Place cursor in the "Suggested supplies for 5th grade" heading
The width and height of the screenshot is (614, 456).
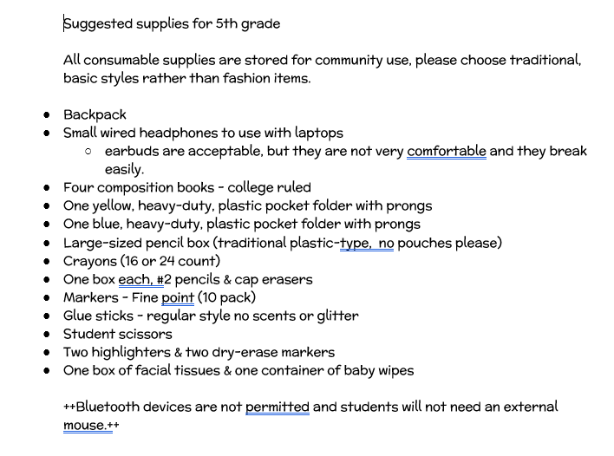(x=172, y=23)
